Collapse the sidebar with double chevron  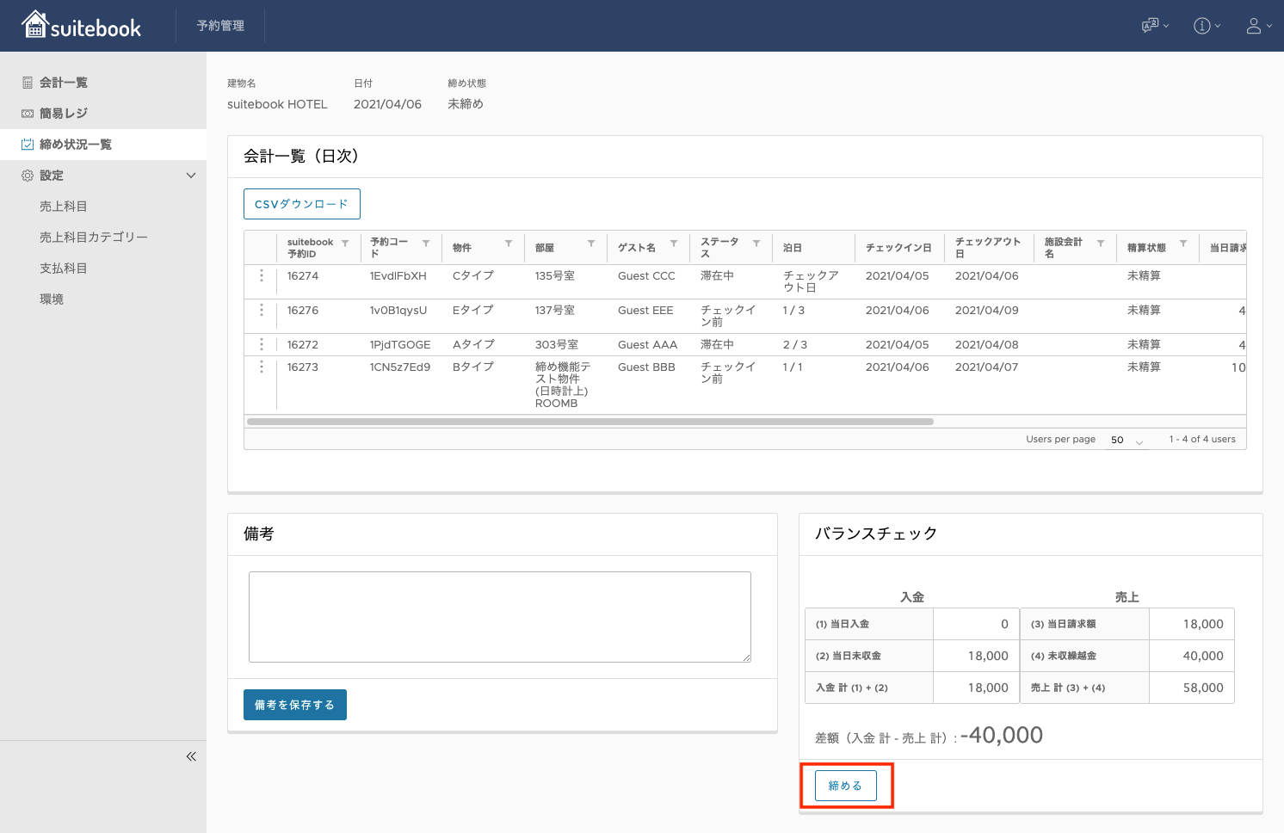pos(191,756)
